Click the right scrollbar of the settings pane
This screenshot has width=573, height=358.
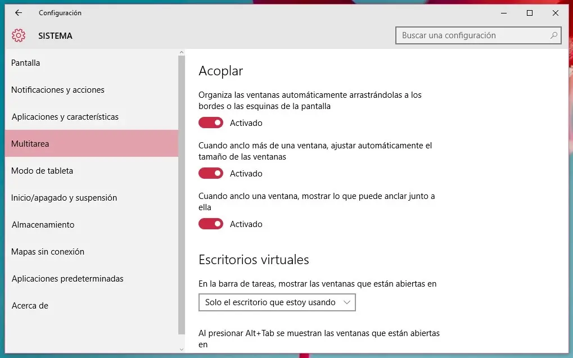click(x=181, y=169)
